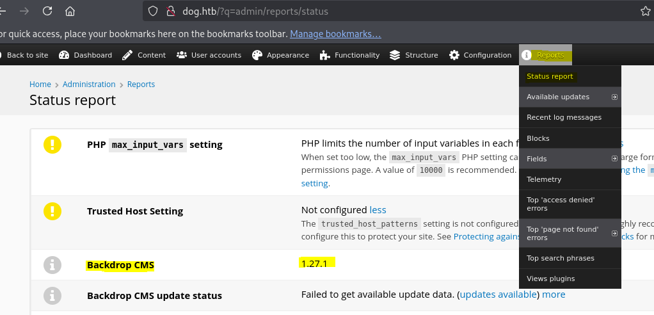654x315 pixels.
Task: Click the Backdrop CMS row label
Action: 120,265
